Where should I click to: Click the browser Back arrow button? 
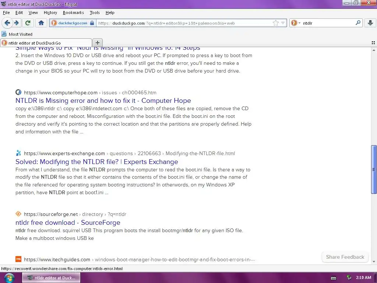7,23
